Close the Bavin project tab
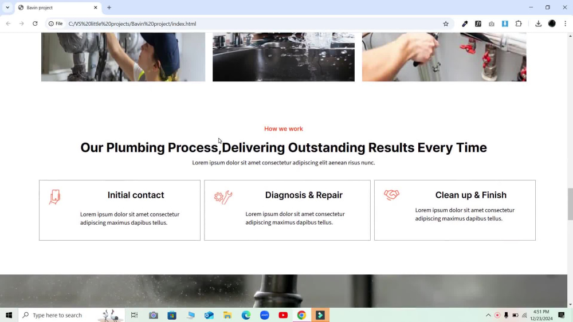The width and height of the screenshot is (573, 322). [95, 7]
